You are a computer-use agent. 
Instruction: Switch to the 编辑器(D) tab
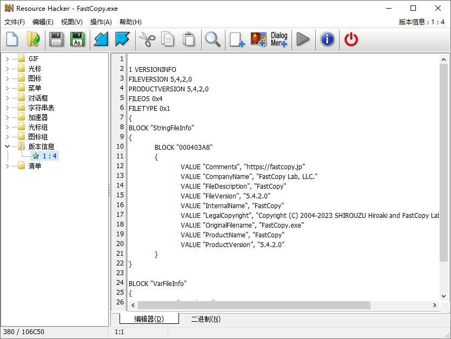coord(149,319)
